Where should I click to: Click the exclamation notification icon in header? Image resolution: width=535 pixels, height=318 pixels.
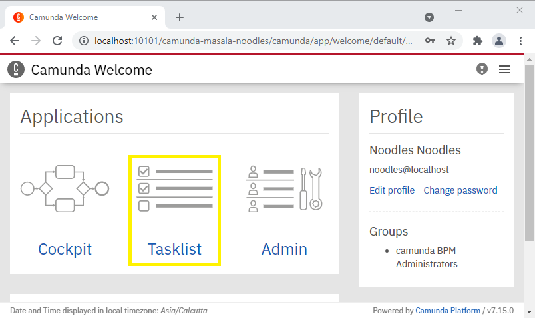coord(482,69)
